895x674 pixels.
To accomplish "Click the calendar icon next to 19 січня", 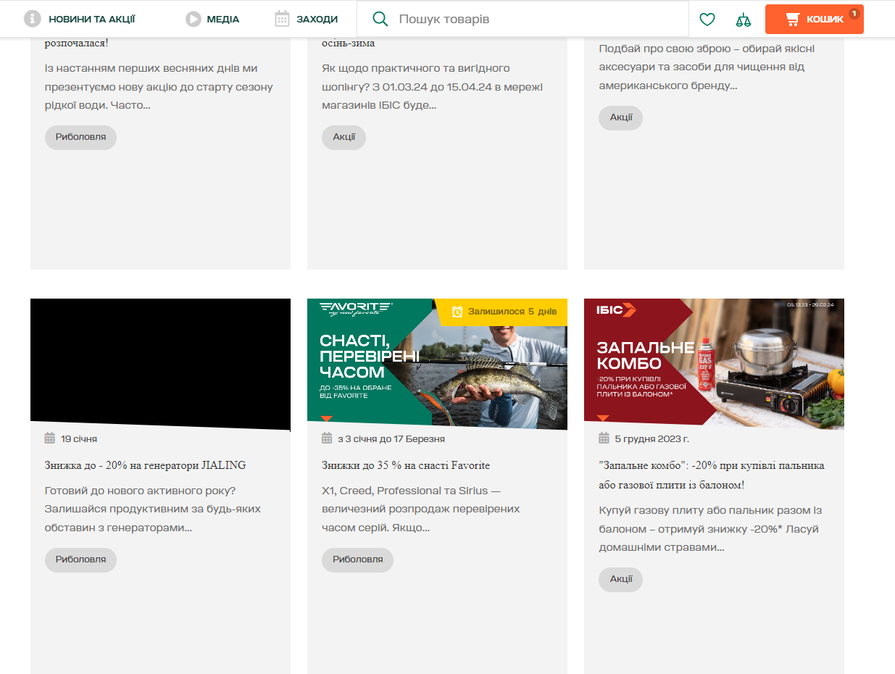I will tap(50, 438).
